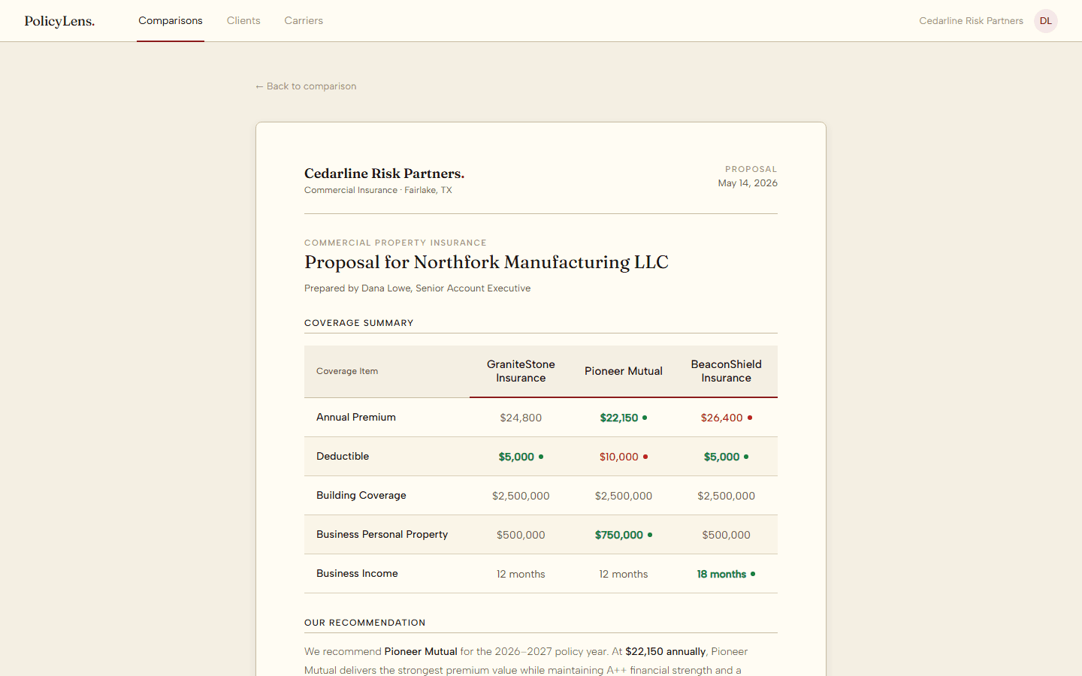Click the Prepared by Dana Lowe line
The height and width of the screenshot is (676, 1082).
[417, 288]
